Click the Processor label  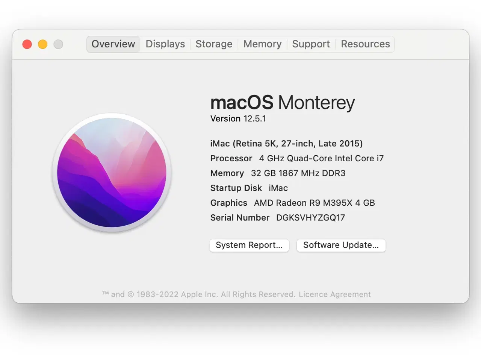(x=231, y=158)
